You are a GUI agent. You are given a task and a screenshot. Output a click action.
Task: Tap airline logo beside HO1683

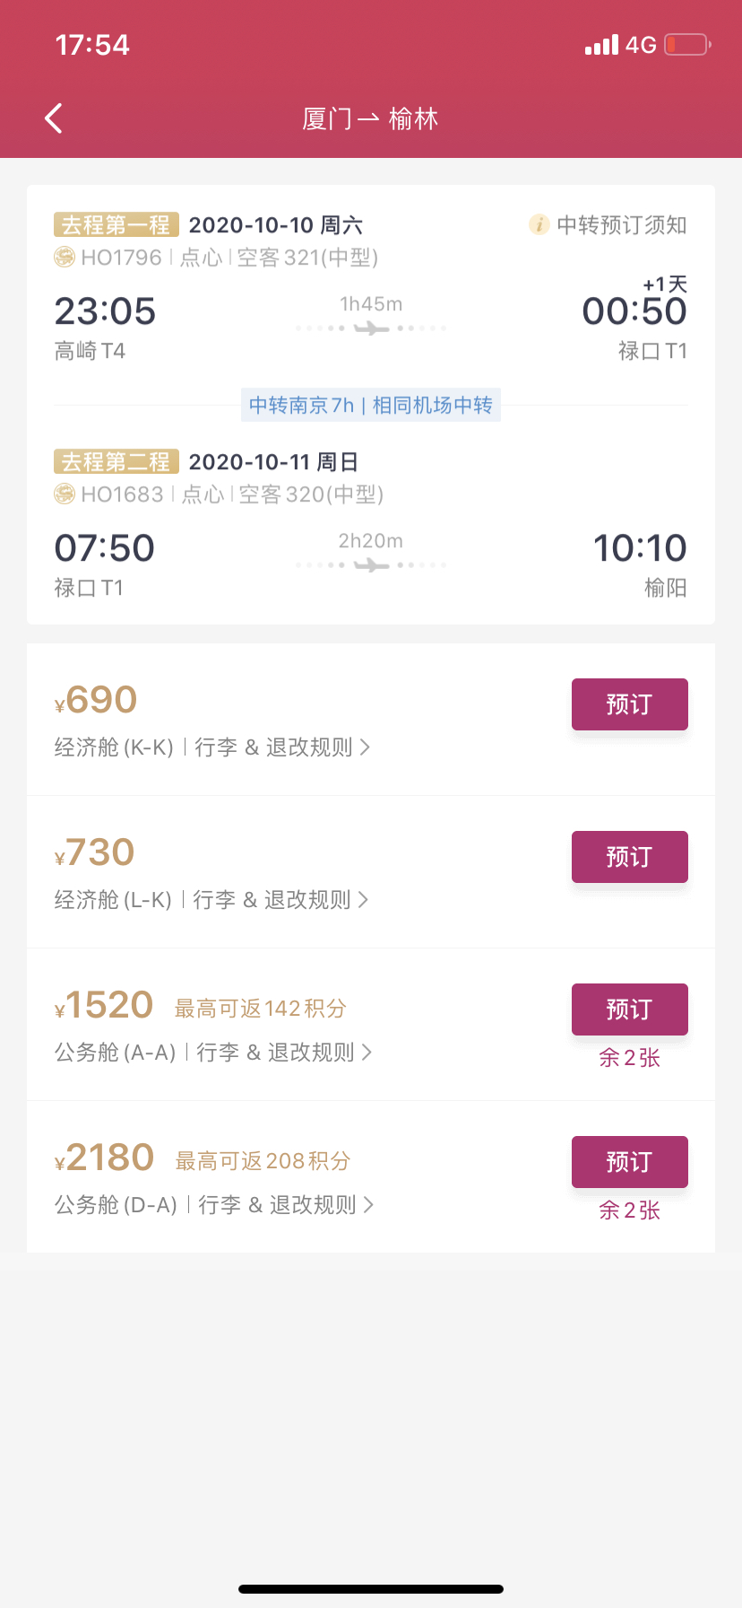pos(65,494)
